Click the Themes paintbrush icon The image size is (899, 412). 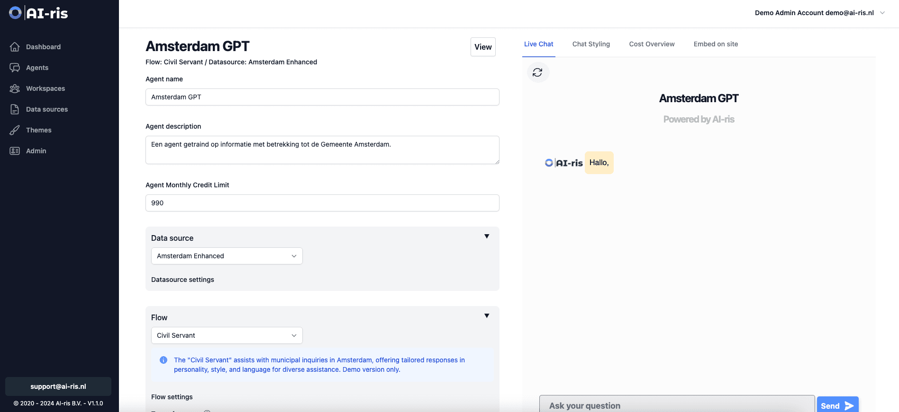[15, 130]
